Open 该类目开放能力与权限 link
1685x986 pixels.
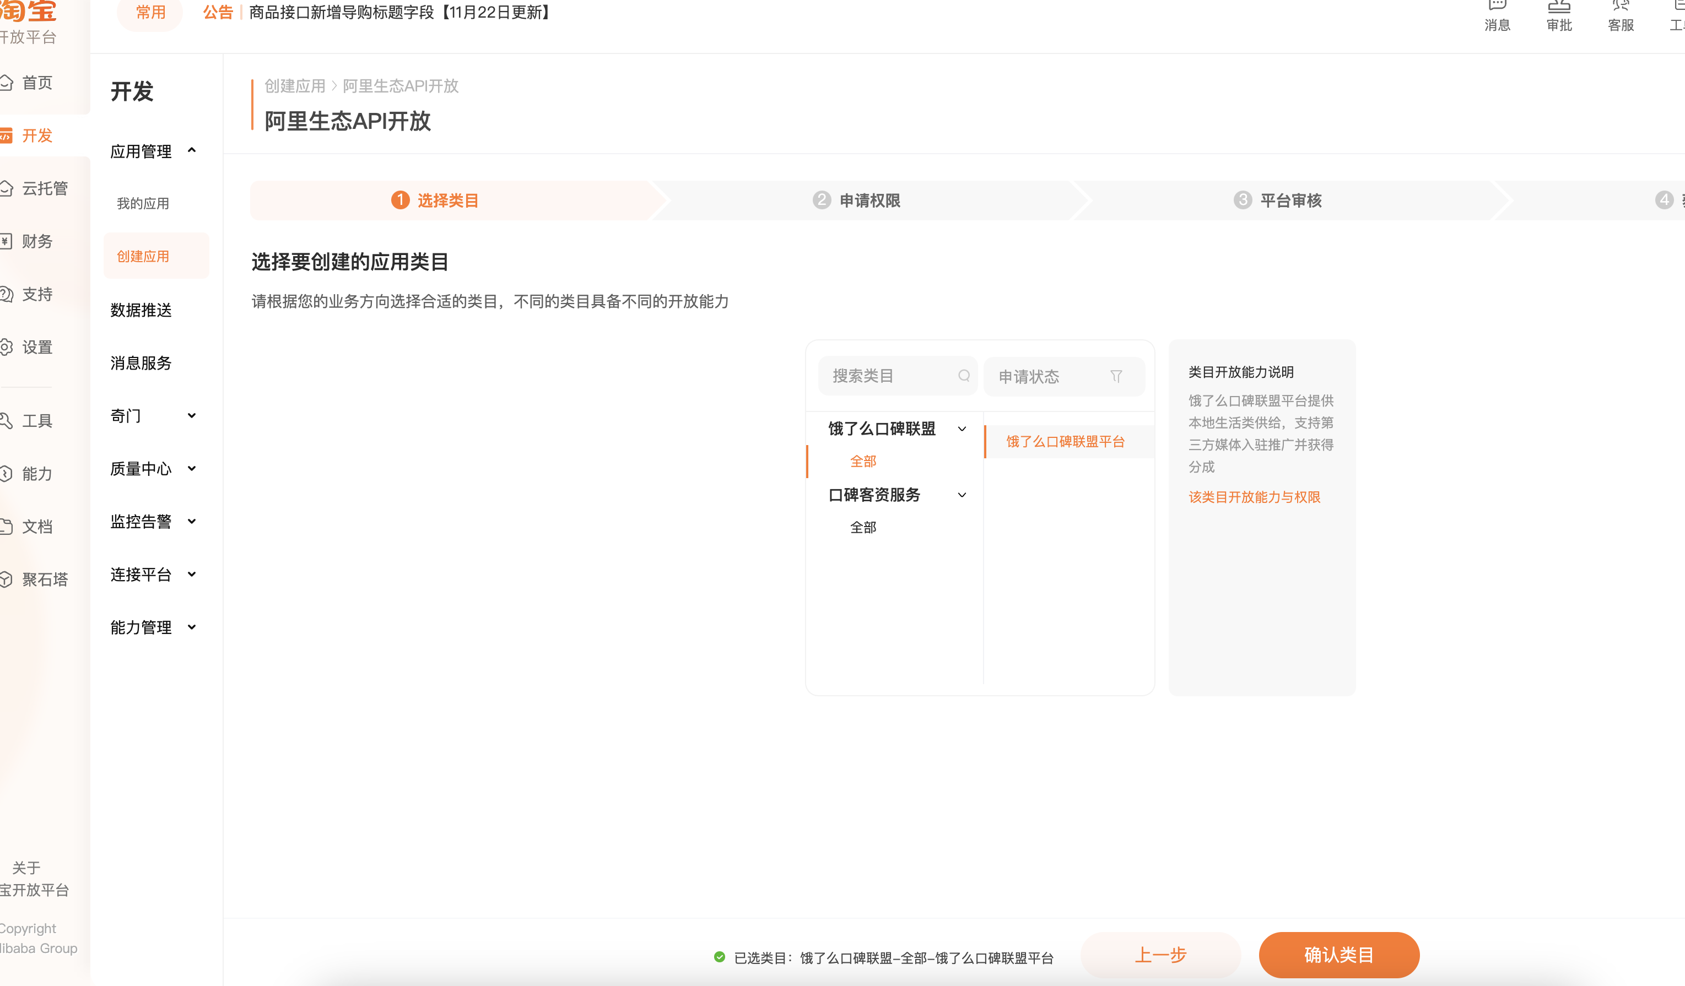click(1254, 497)
